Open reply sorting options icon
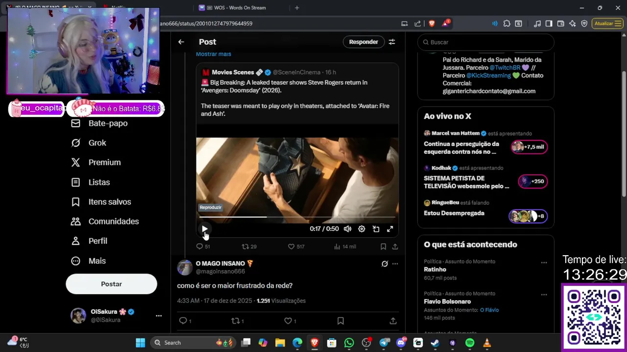This screenshot has height=352, width=627. 392,42
